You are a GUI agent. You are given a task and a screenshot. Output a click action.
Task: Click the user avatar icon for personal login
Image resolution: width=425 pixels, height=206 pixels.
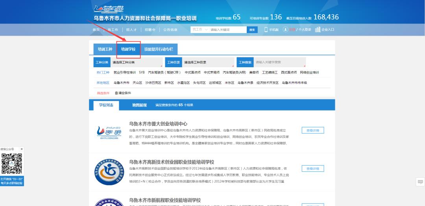tap(285, 29)
